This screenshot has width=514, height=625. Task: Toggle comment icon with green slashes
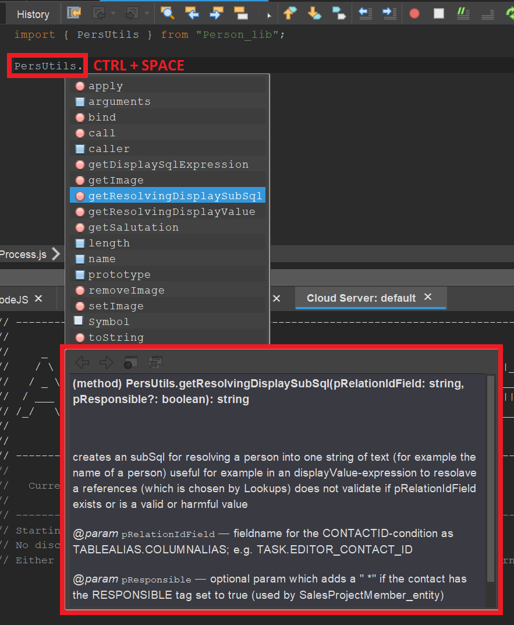463,13
